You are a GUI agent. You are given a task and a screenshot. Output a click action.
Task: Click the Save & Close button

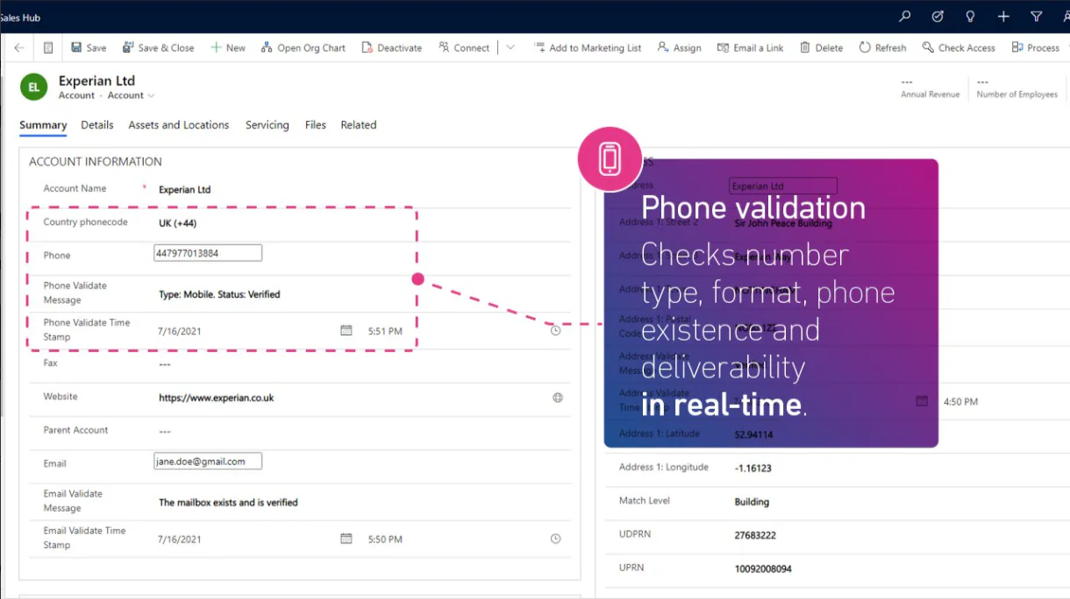point(158,47)
